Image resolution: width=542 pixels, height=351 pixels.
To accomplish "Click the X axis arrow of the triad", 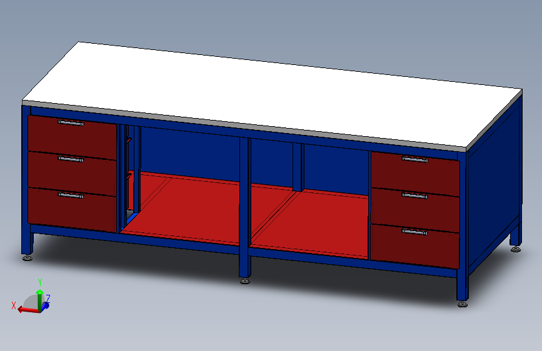I will [28, 310].
